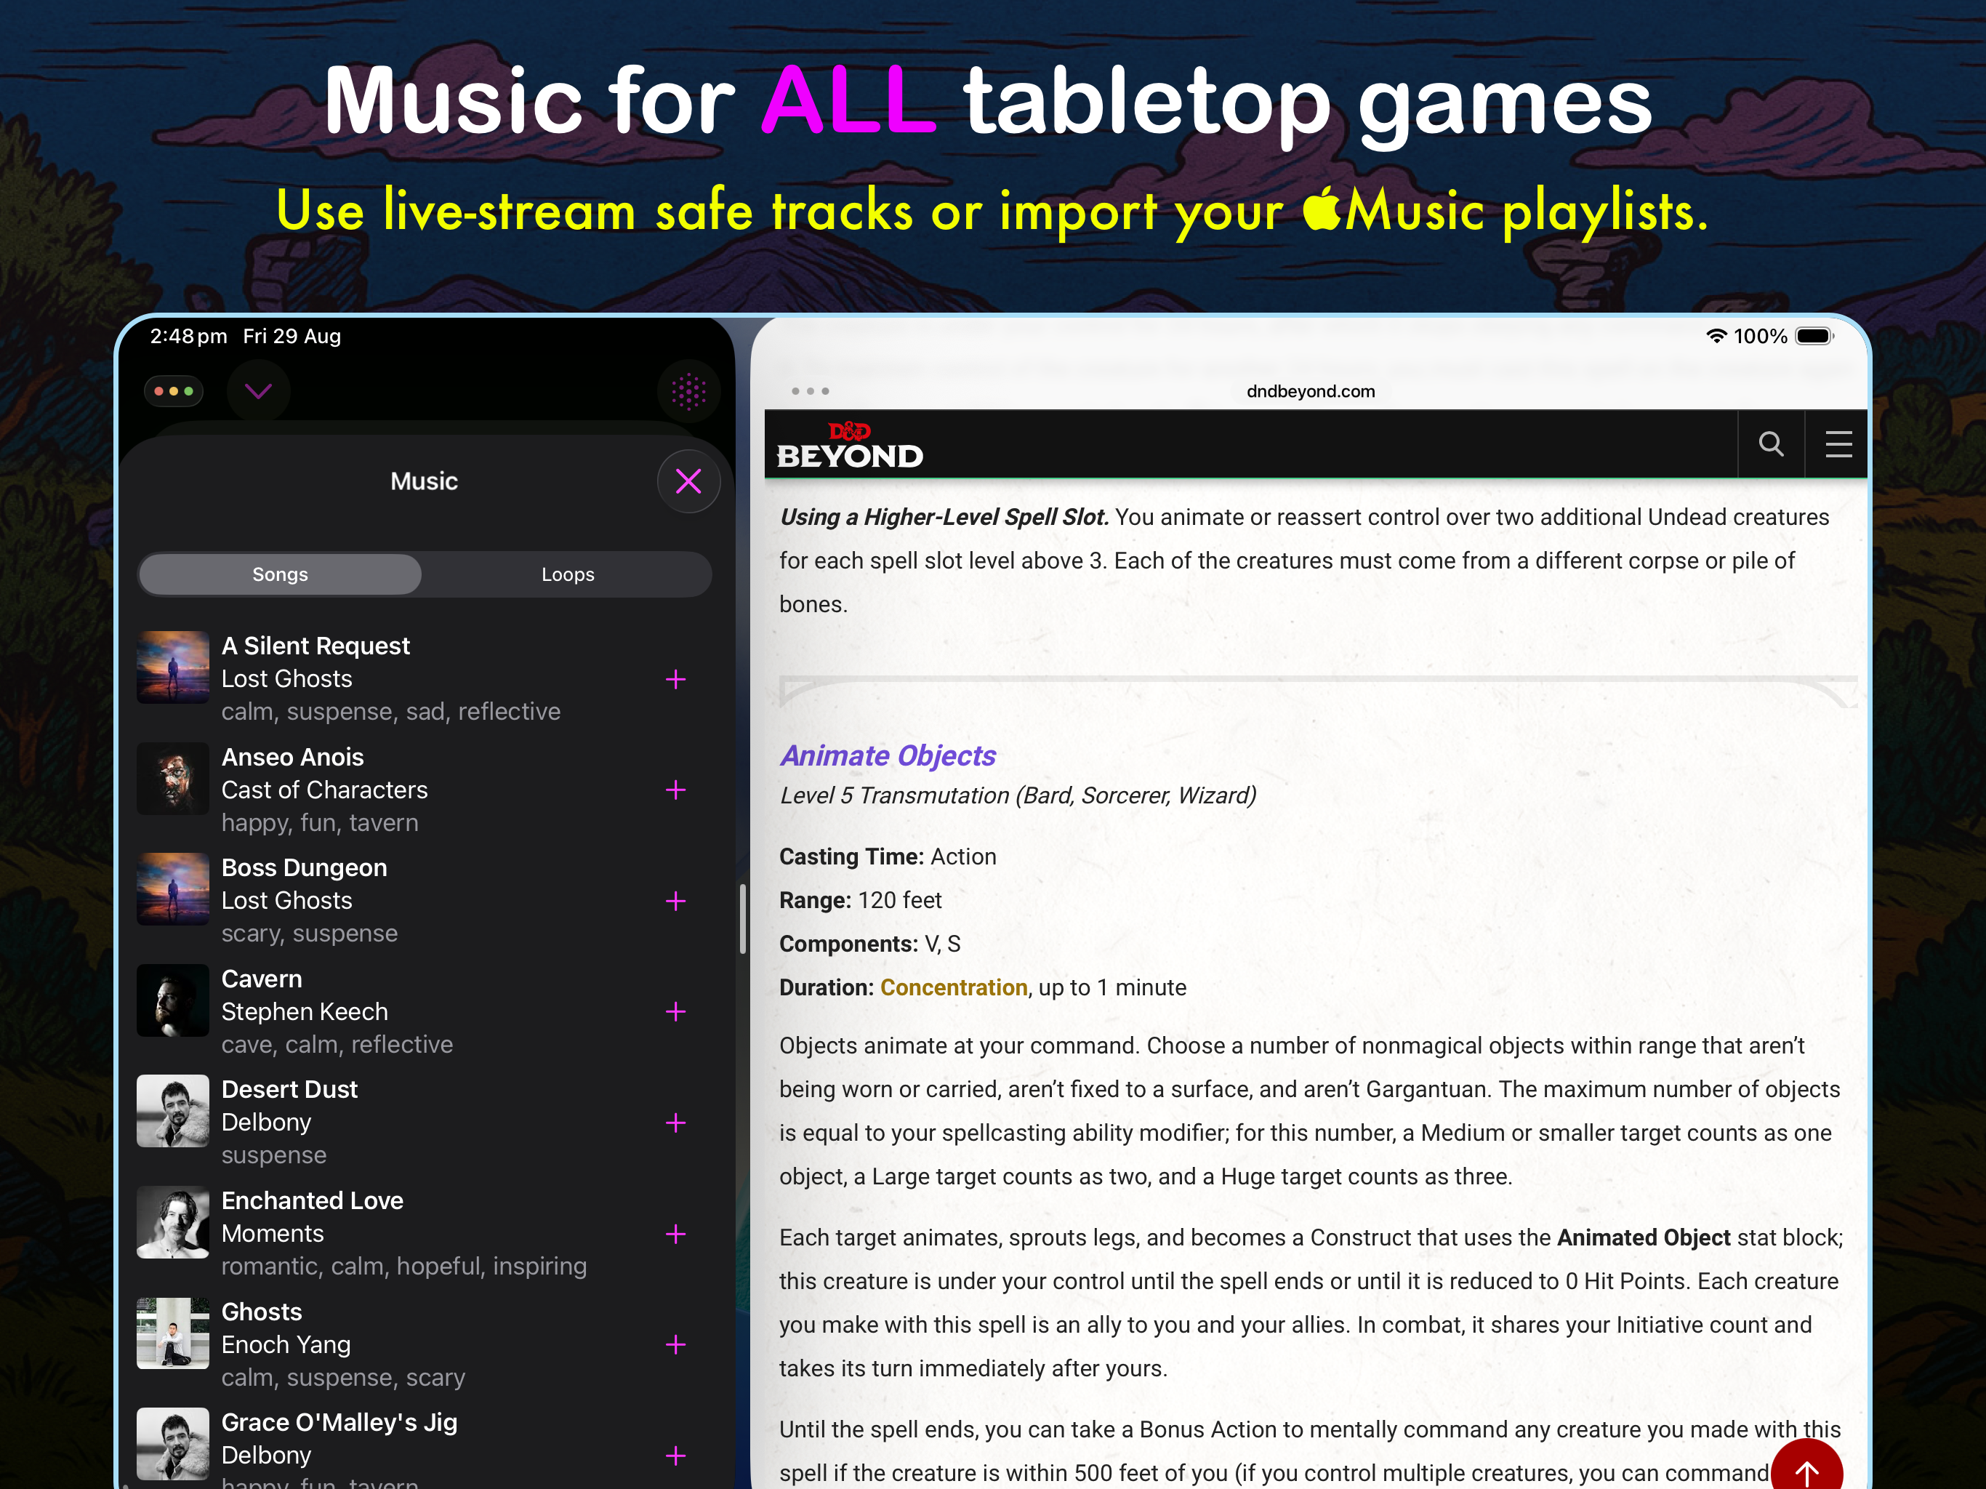This screenshot has width=1986, height=1489.
Task: Switch to the Songs segment
Action: tap(280, 575)
